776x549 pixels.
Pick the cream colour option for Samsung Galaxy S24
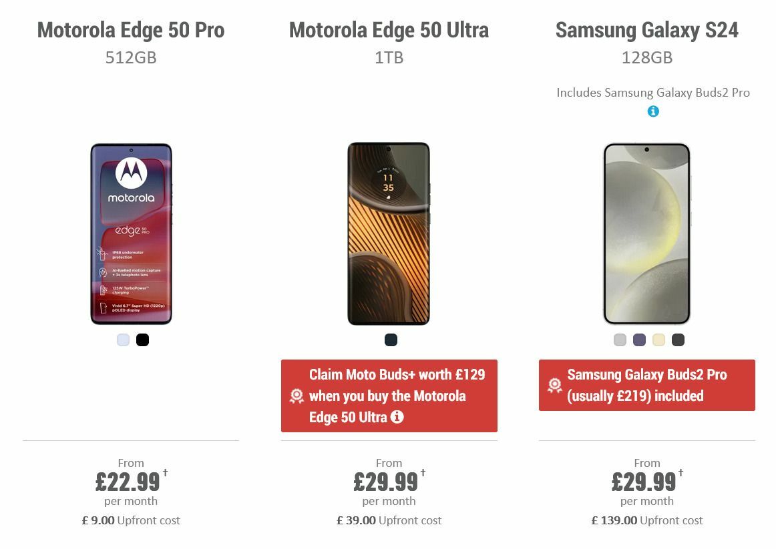(658, 340)
